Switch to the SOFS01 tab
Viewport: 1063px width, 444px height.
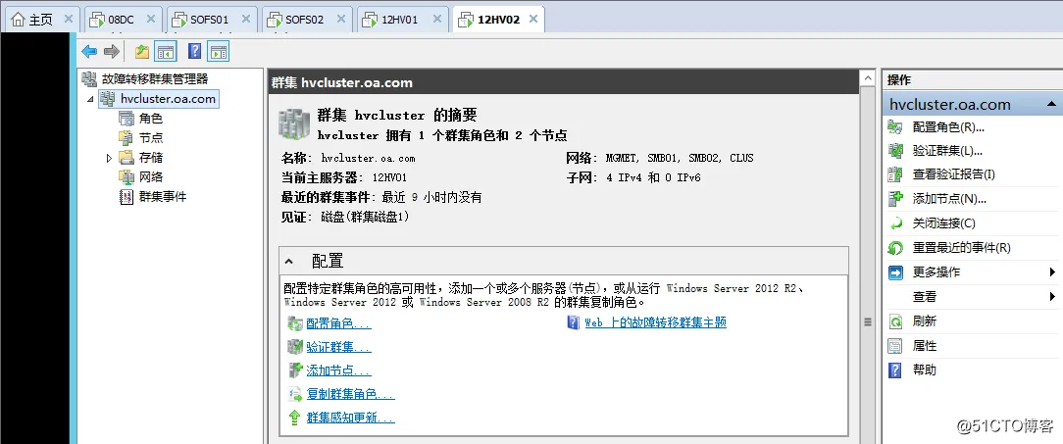click(210, 19)
